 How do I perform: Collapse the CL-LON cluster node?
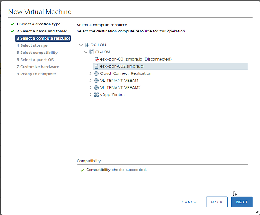click(86, 52)
